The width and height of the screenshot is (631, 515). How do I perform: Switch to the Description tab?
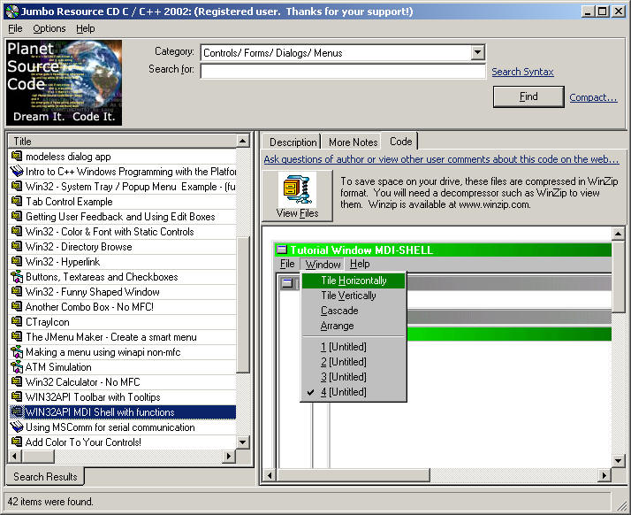pyautogui.click(x=293, y=142)
